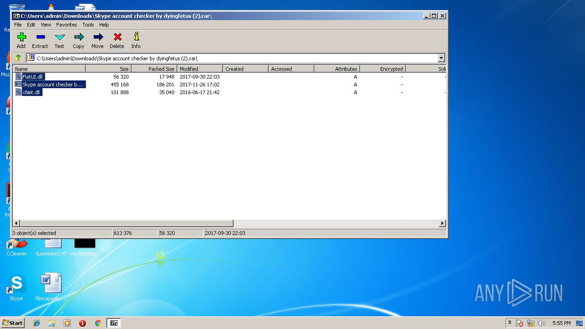Image resolution: width=585 pixels, height=329 pixels.
Task: Sort by the Accessed column header
Action: coord(292,69)
